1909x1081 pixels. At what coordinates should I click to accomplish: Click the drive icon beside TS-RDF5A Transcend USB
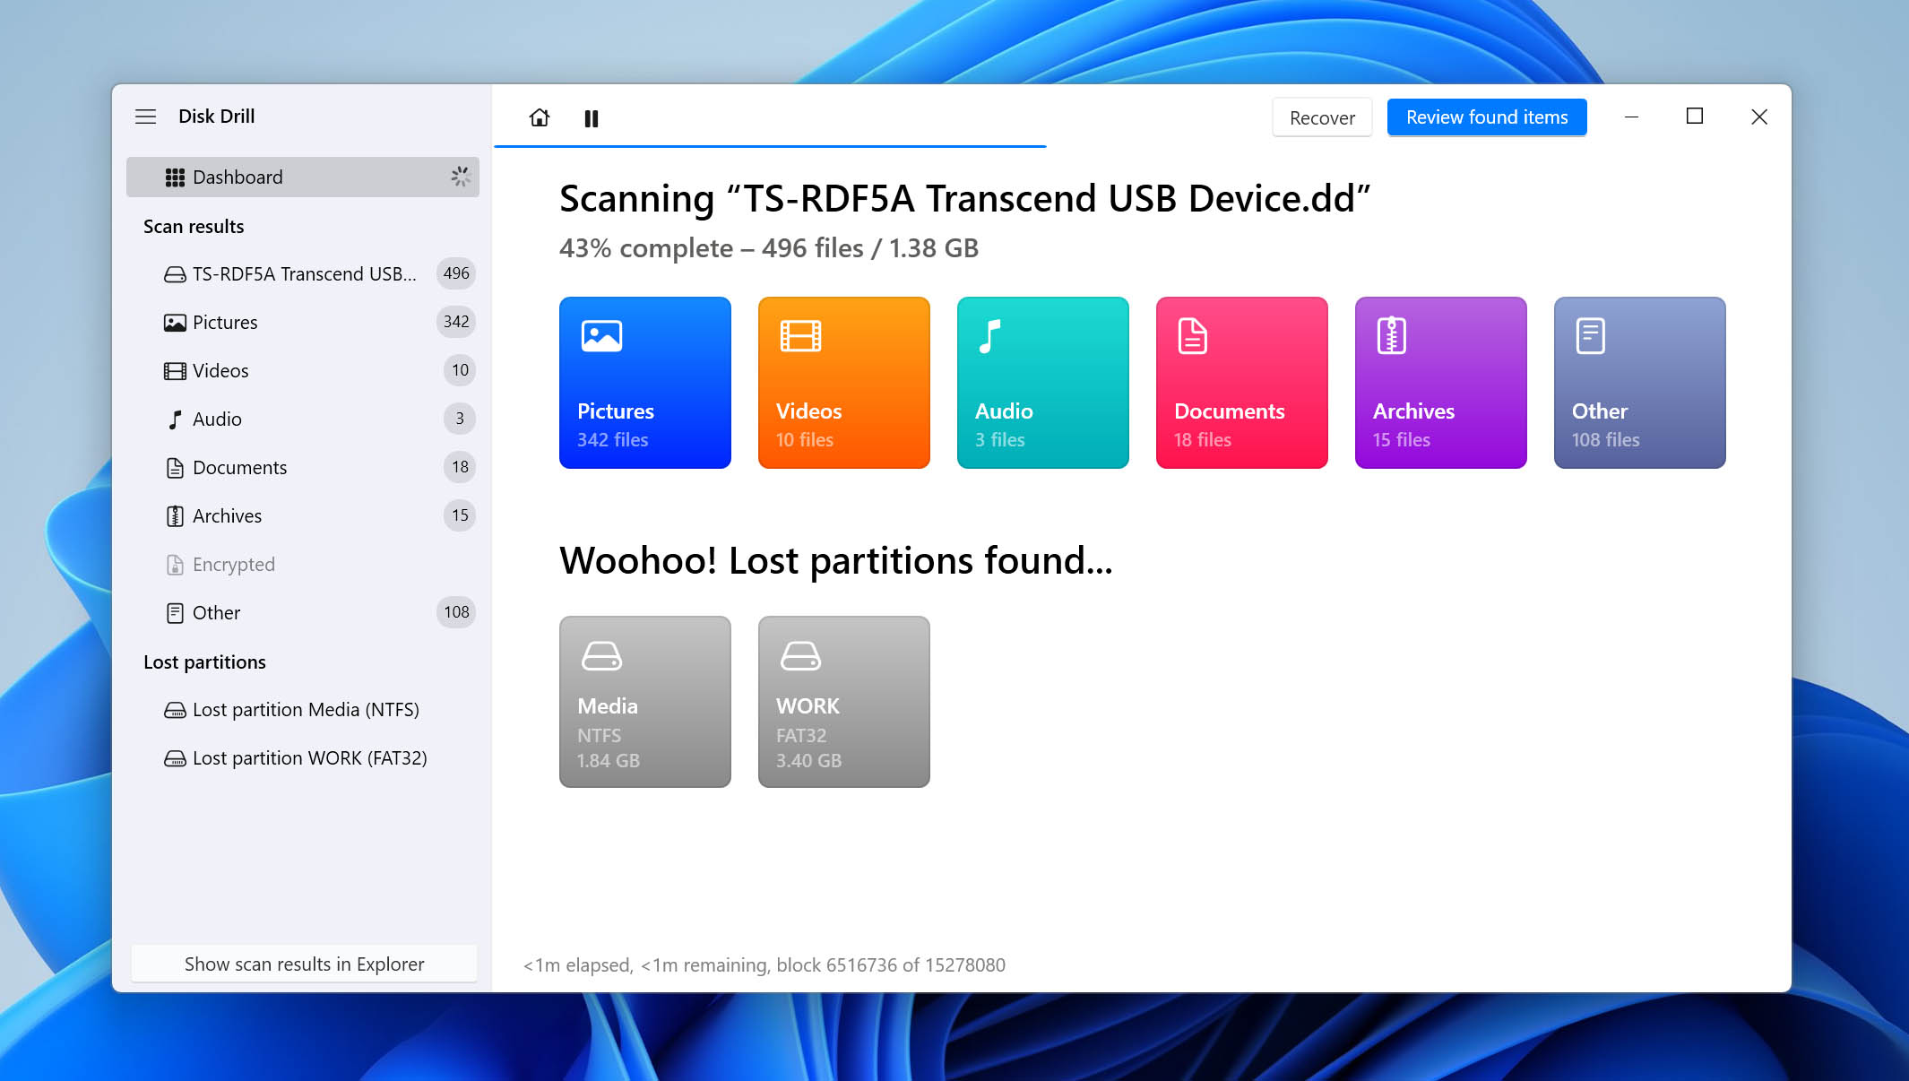point(175,274)
